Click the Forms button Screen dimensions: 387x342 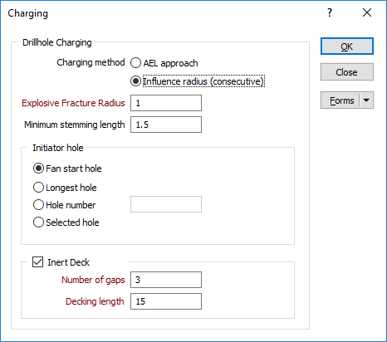click(341, 100)
